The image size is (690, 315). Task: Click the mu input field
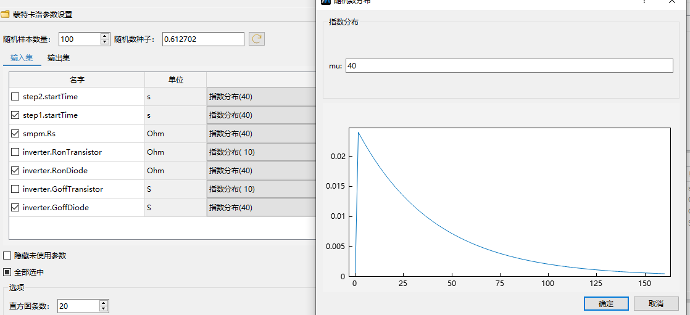pyautogui.click(x=509, y=66)
